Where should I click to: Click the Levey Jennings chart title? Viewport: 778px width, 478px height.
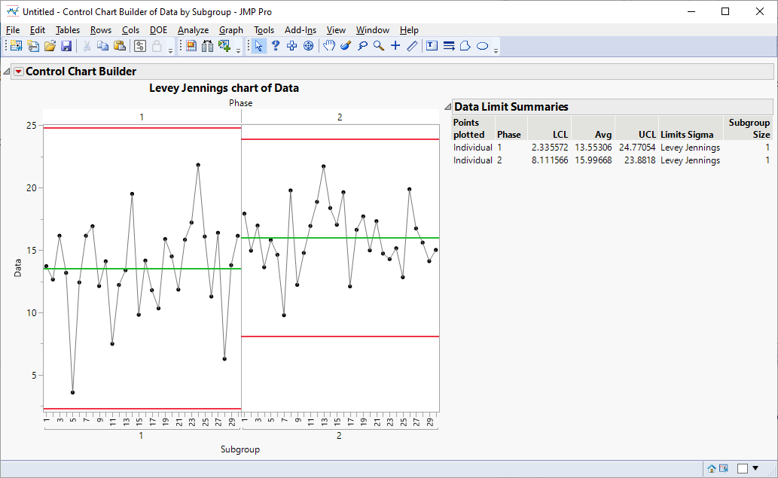point(224,88)
